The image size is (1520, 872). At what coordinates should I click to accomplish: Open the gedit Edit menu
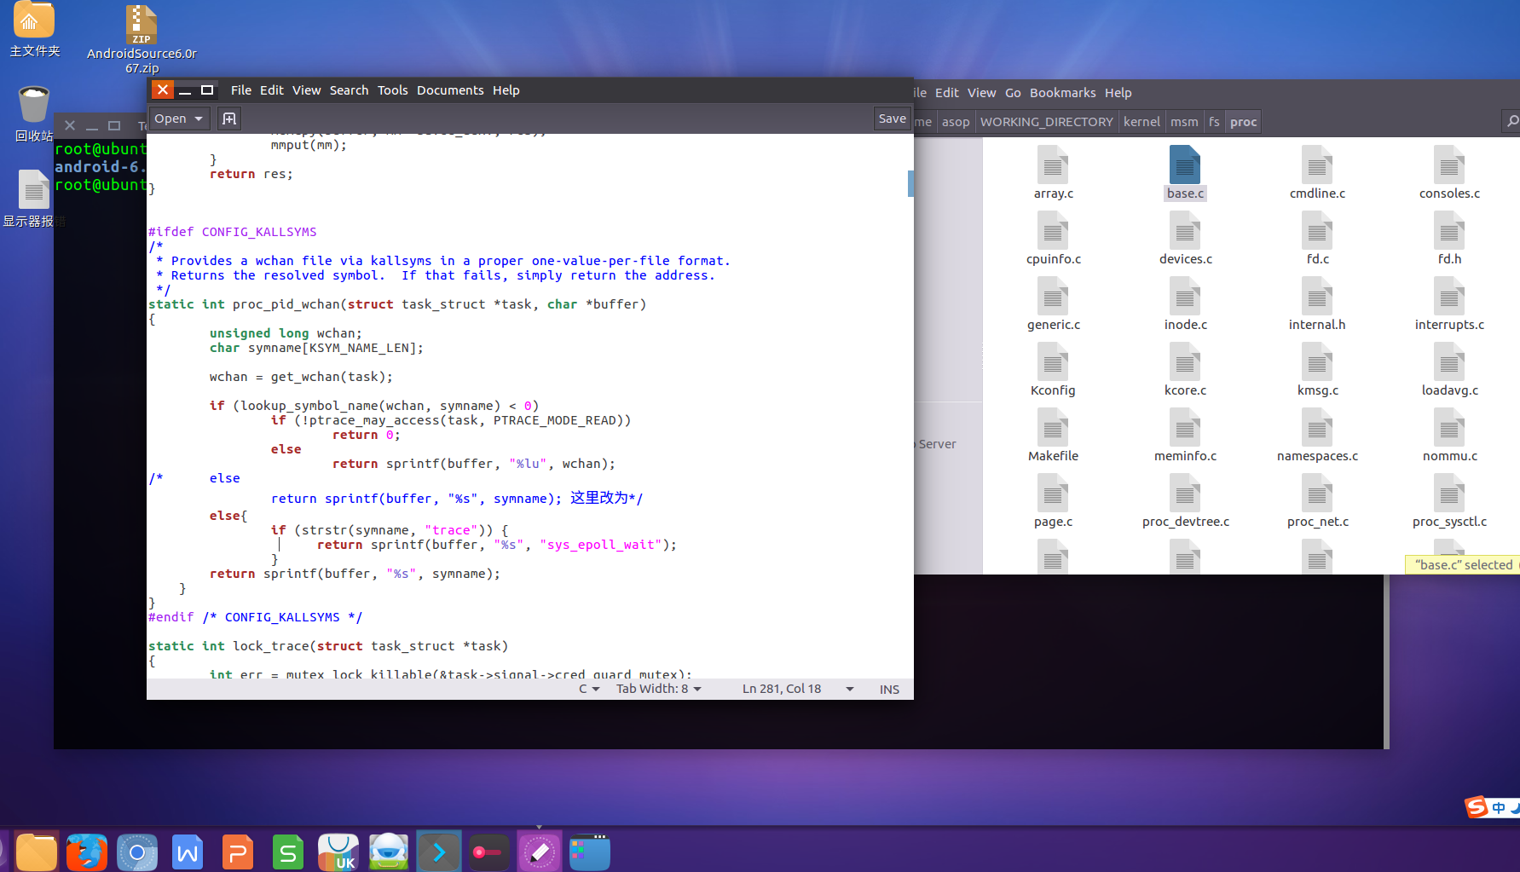pyautogui.click(x=272, y=90)
